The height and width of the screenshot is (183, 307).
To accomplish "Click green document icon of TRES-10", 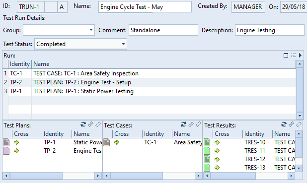I will coord(207,142).
